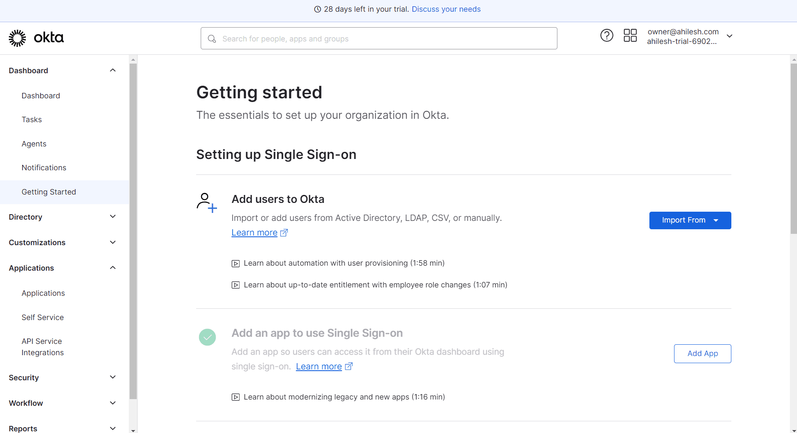Open the help question mark icon
797x433 pixels.
click(x=606, y=36)
